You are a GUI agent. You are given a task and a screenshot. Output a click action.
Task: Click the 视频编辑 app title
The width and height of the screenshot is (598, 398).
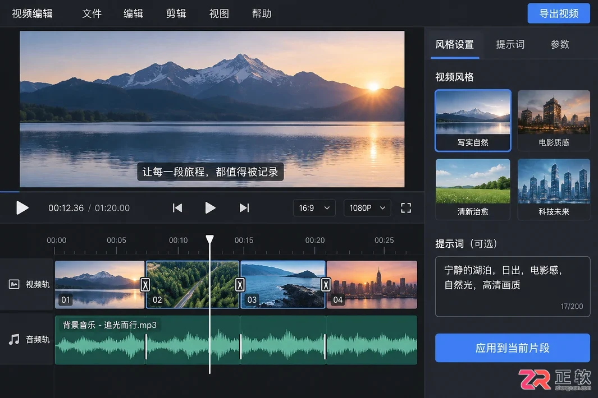pyautogui.click(x=32, y=13)
